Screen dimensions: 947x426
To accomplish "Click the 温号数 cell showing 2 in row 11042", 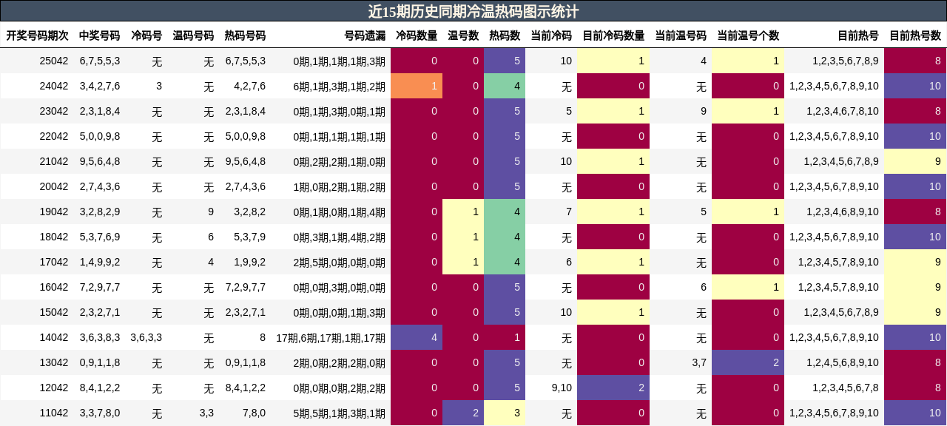I will pyautogui.click(x=462, y=413).
